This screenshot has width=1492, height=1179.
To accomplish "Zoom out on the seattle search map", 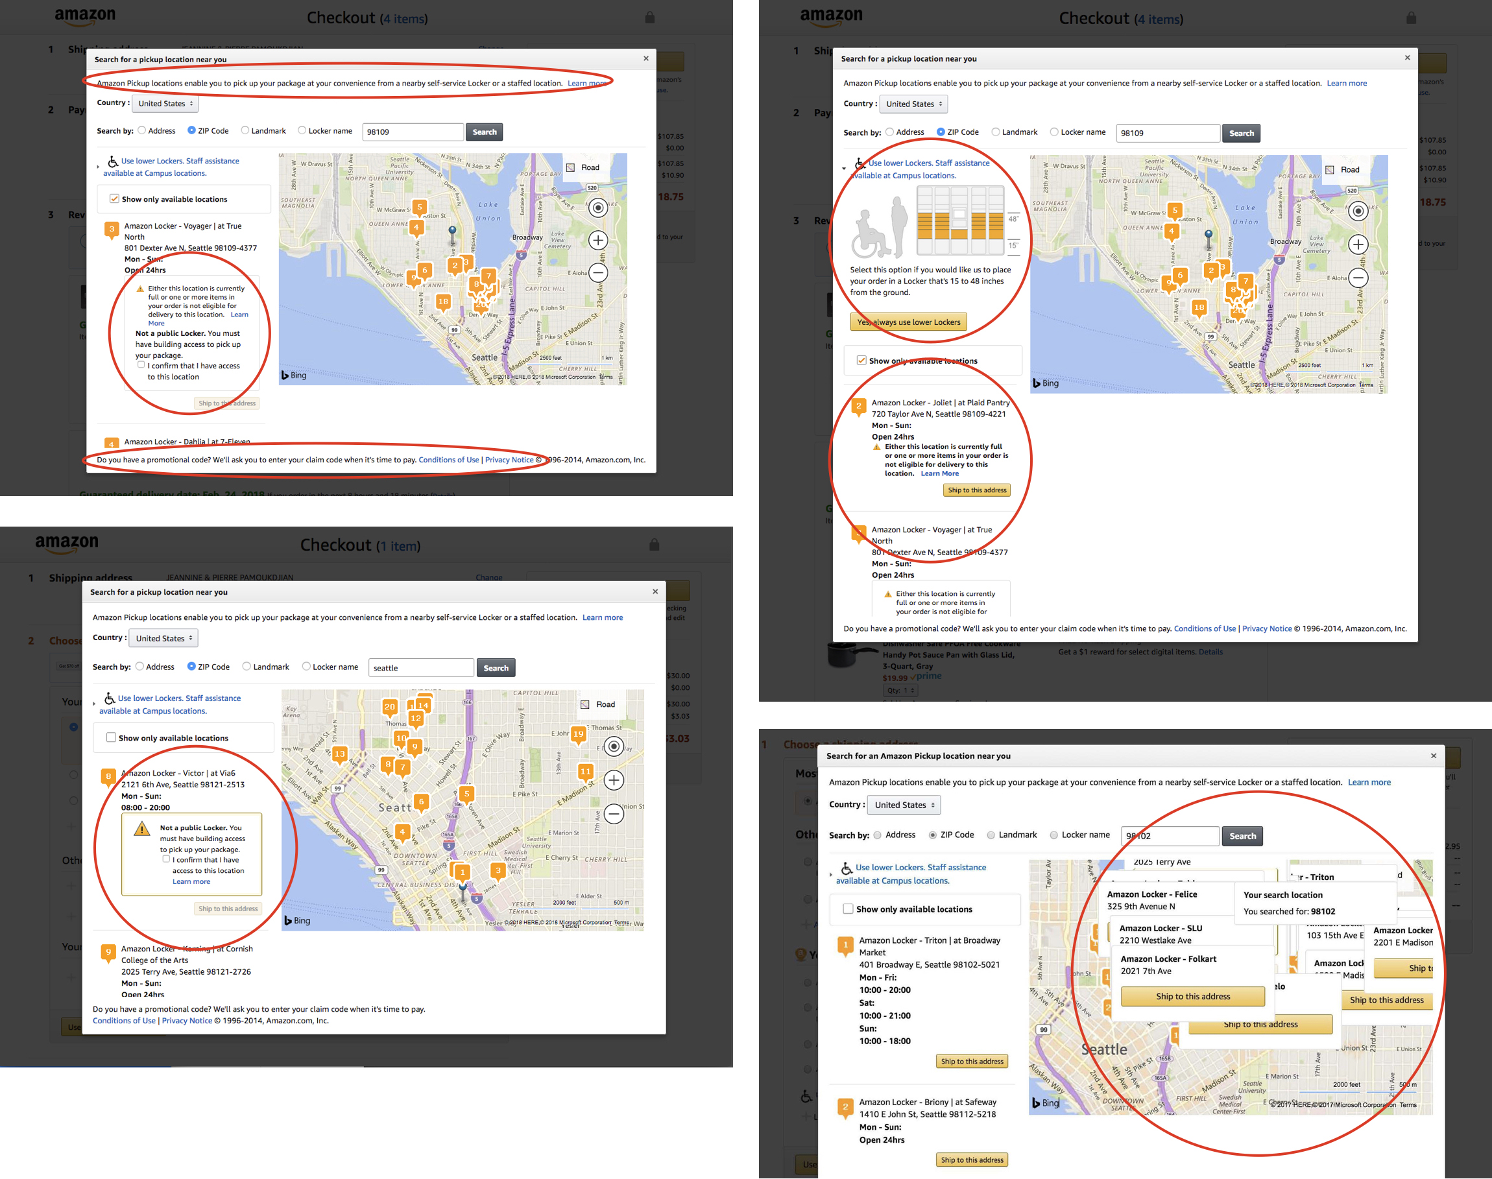I will (x=614, y=814).
